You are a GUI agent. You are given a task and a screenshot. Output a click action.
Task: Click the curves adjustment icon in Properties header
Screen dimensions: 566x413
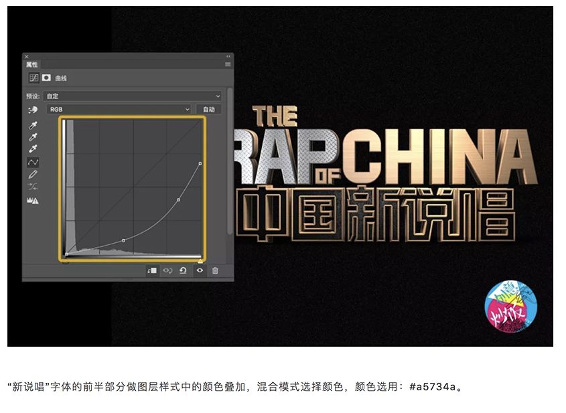34,78
